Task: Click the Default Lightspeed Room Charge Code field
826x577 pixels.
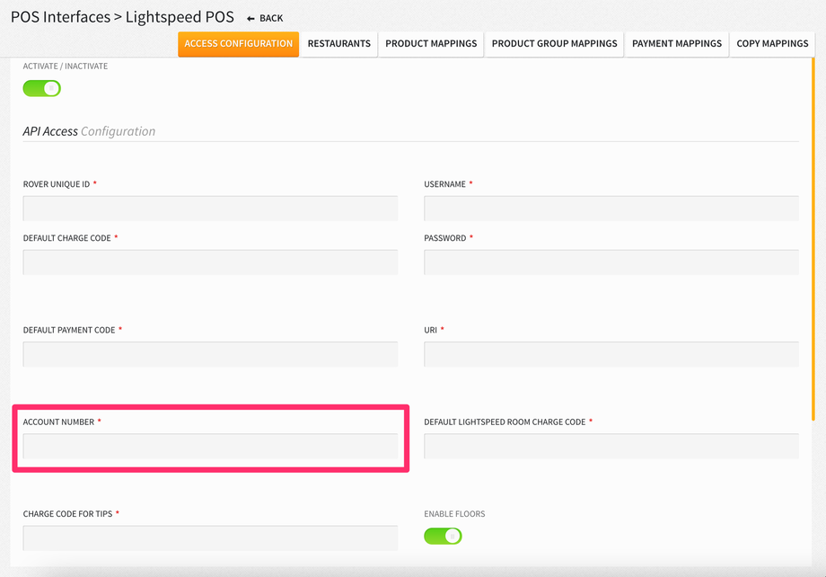Action: pos(611,446)
